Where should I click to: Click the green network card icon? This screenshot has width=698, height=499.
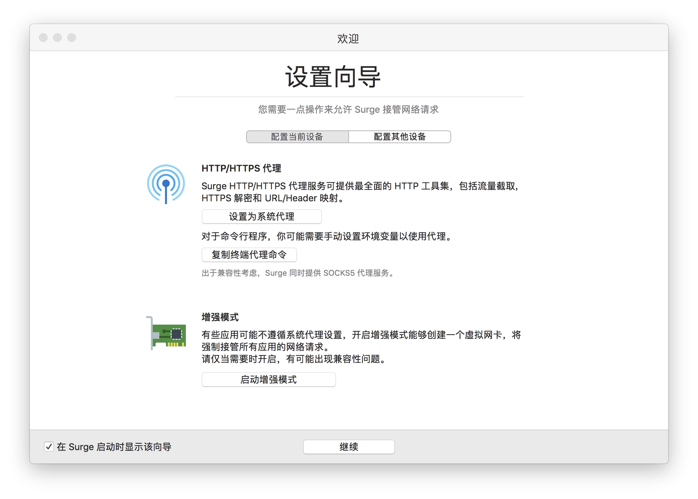point(167,333)
